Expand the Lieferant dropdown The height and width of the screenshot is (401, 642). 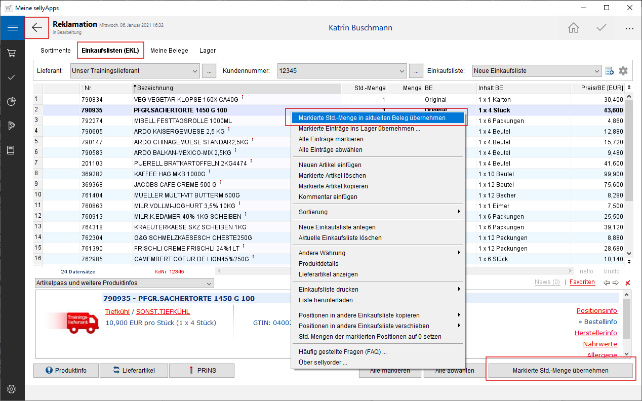pyautogui.click(x=195, y=71)
